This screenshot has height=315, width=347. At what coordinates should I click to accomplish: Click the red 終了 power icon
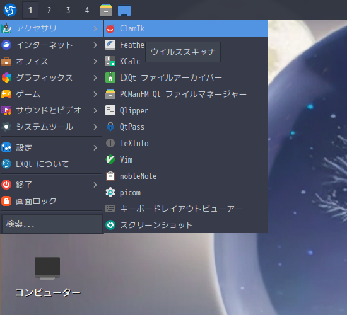6,185
